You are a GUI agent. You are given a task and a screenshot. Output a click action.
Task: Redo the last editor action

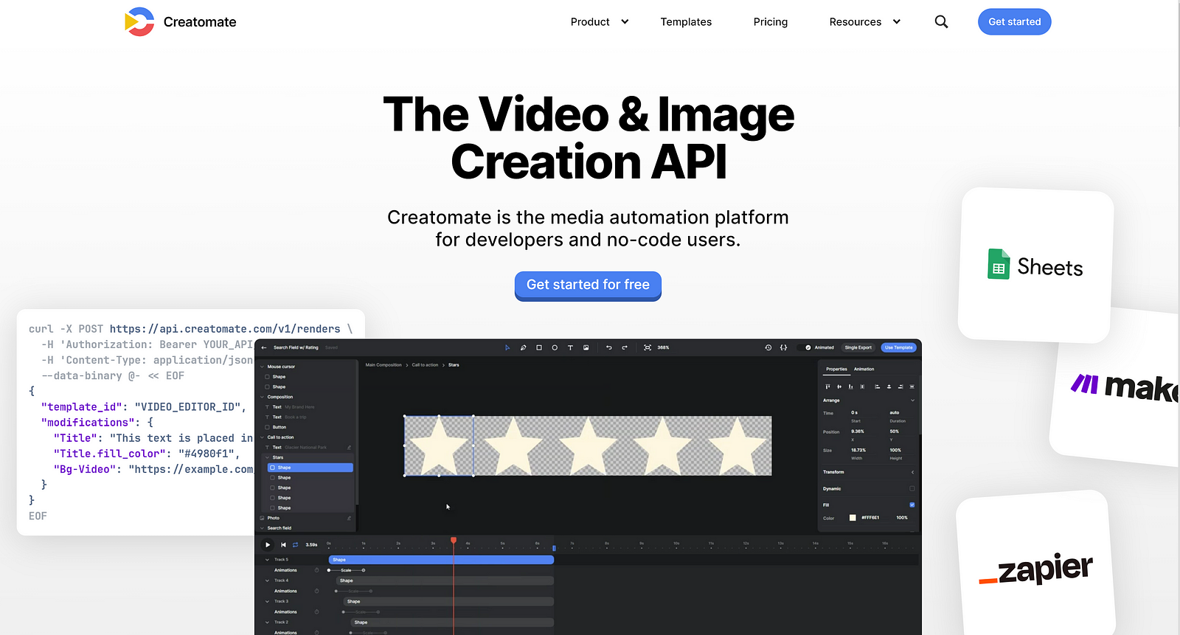(x=625, y=347)
